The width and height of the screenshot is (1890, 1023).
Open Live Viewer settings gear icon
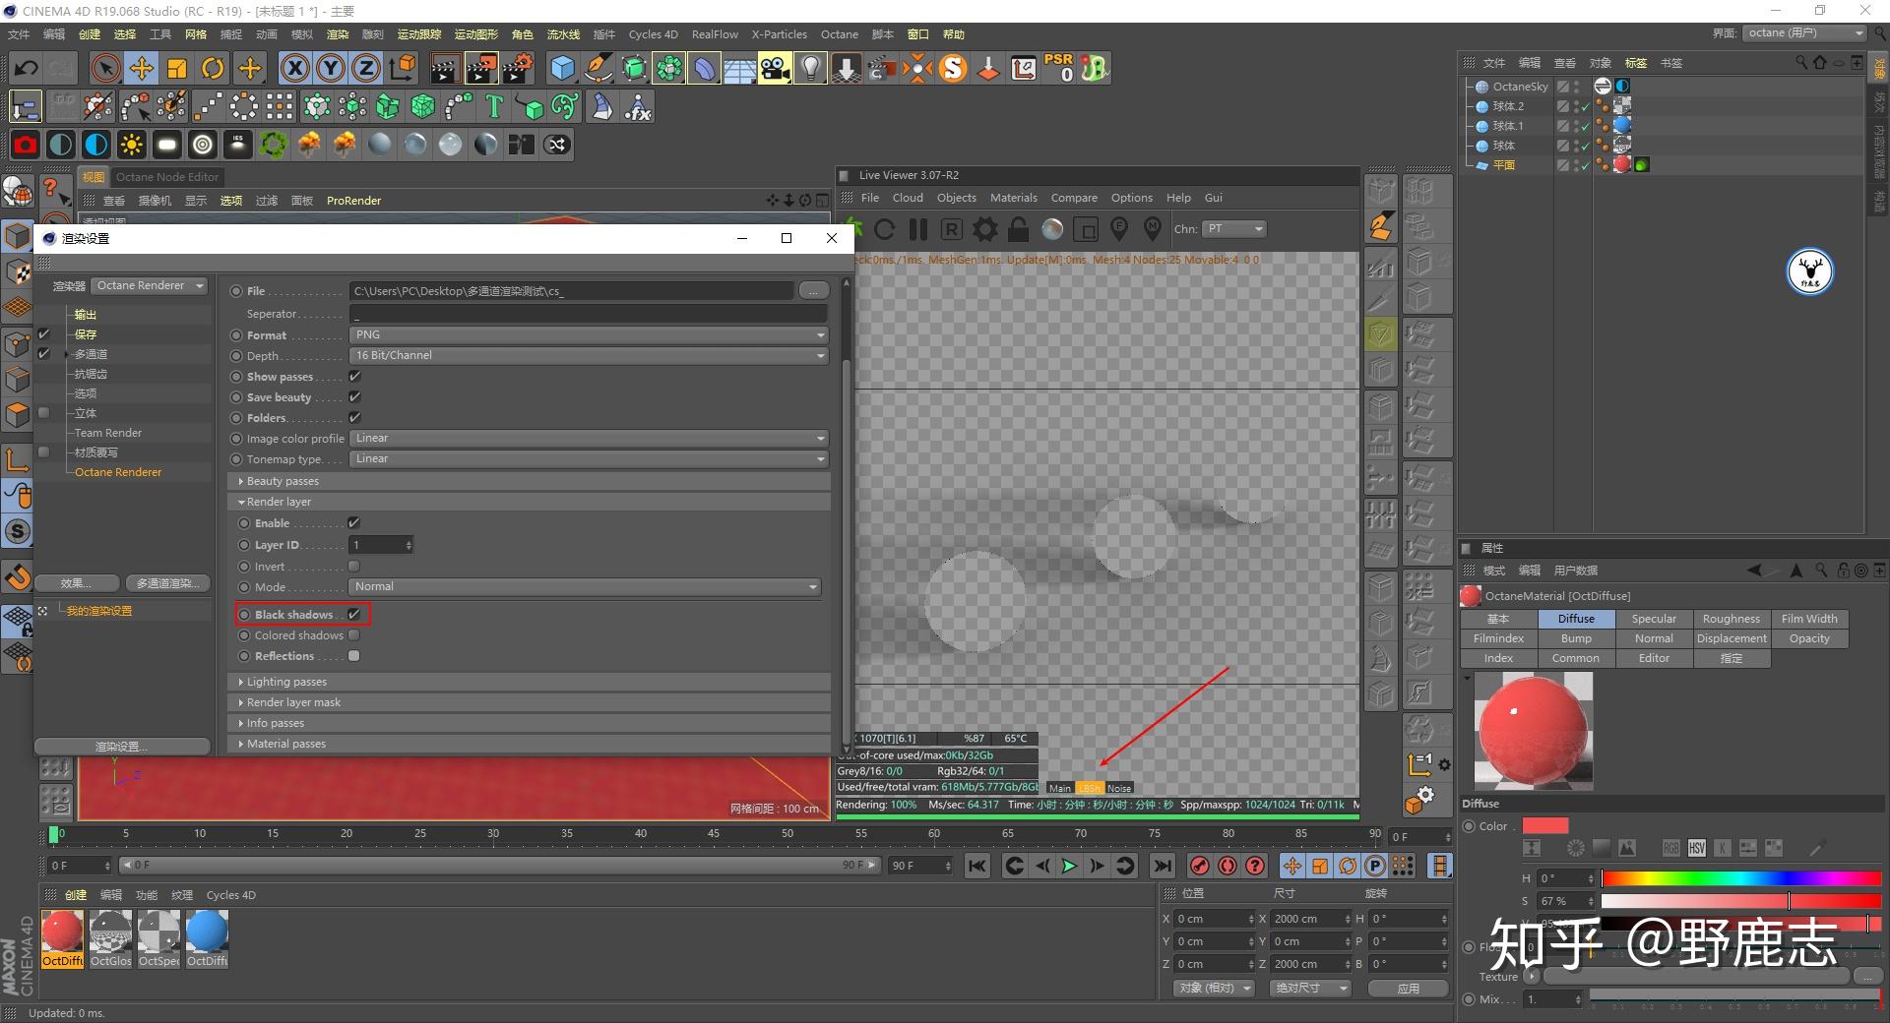tap(984, 230)
